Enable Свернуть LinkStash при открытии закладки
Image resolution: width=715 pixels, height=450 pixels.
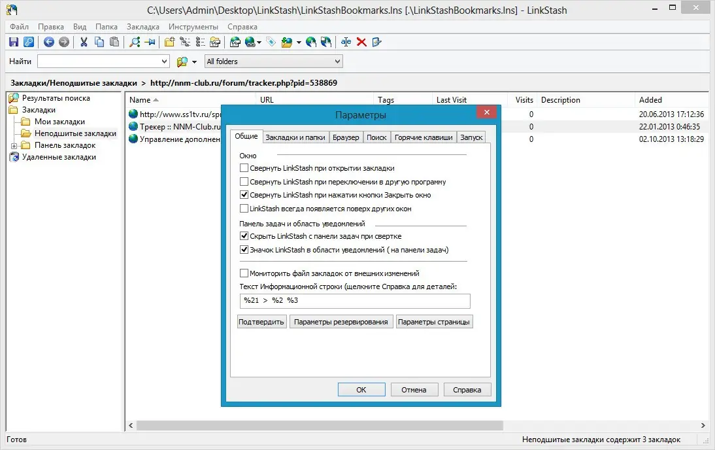pos(244,168)
